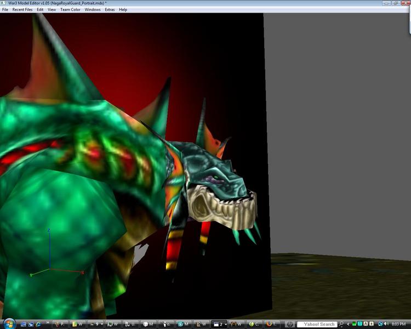Expand the quick launch overflow chevron

(x=48, y=323)
